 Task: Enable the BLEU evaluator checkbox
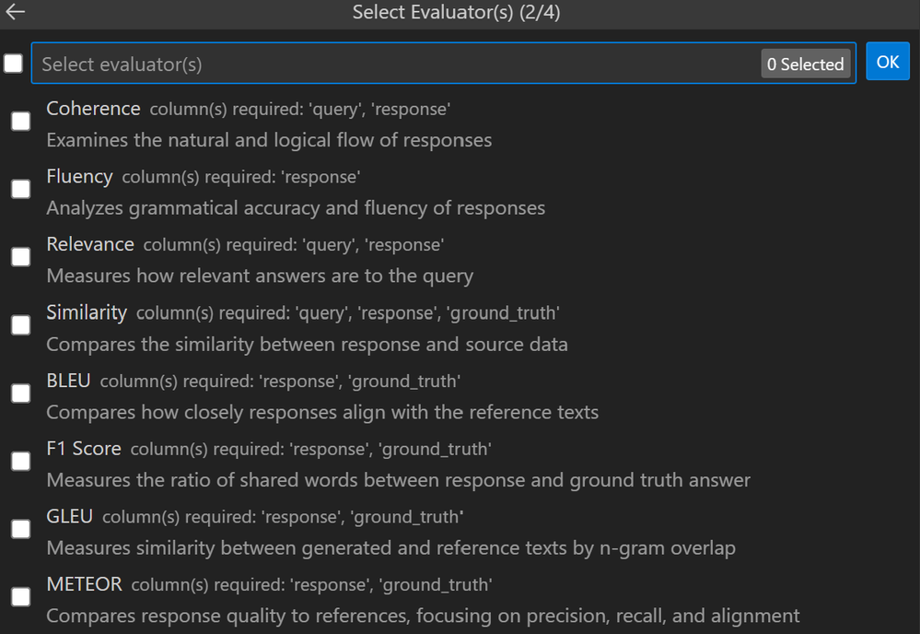pyautogui.click(x=20, y=393)
